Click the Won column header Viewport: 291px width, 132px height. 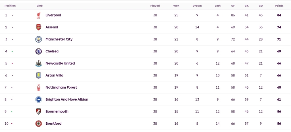point(176,6)
